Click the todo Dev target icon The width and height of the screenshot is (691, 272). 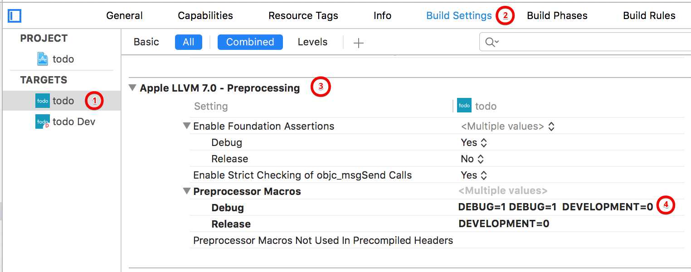(x=43, y=121)
